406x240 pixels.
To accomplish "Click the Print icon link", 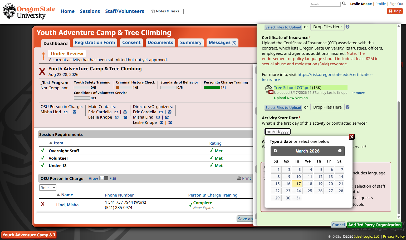I will pyautogui.click(x=244, y=178).
